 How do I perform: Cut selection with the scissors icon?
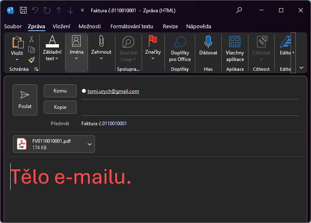tap(32, 39)
